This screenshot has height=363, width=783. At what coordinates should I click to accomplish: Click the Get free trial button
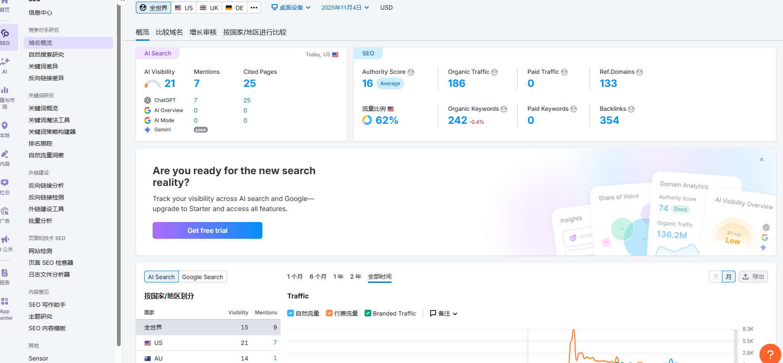207,230
